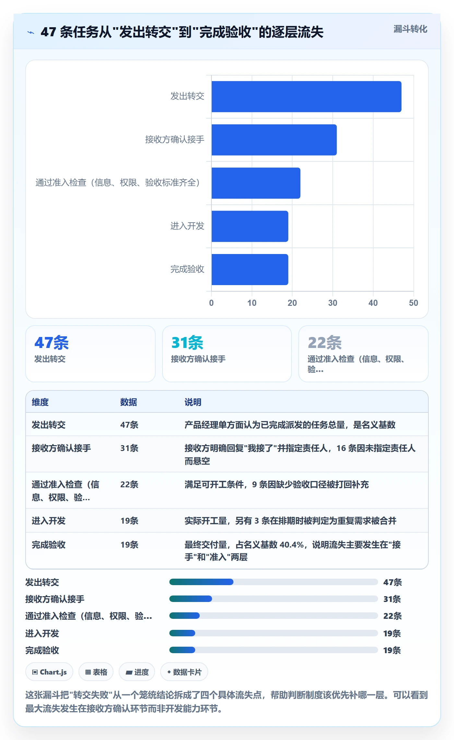Click the description starting with 产品经理单方面认为
This screenshot has height=740, width=454.
[290, 425]
